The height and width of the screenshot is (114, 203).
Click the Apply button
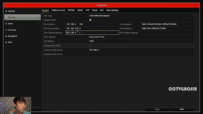pos(157,109)
